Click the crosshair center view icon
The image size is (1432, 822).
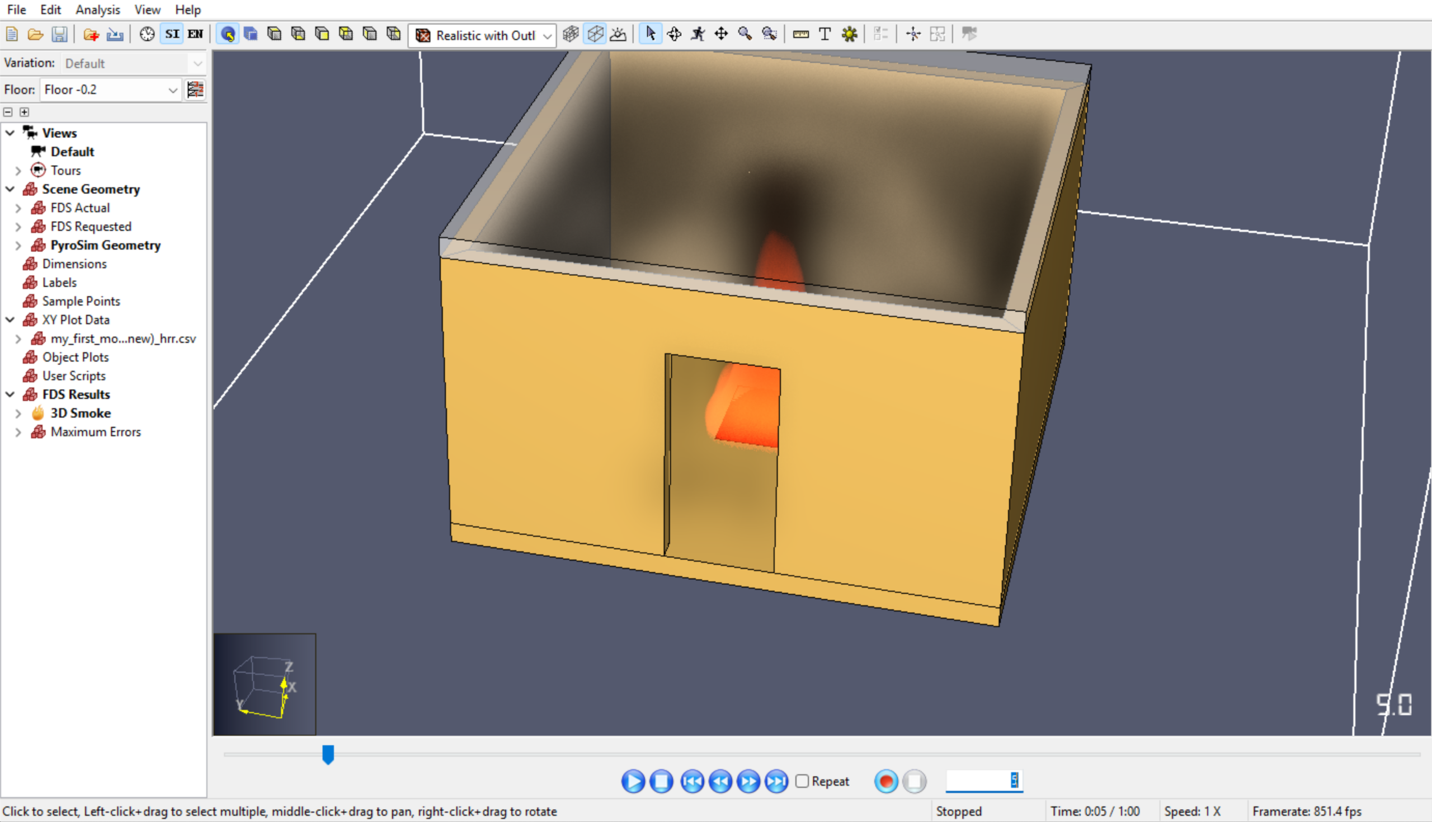pos(913,35)
